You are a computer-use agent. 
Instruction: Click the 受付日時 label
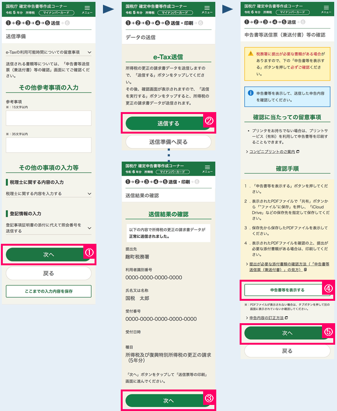click(x=132, y=332)
